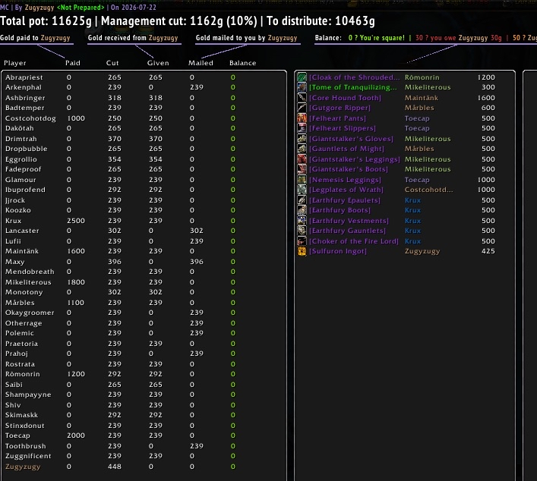The width and height of the screenshot is (537, 481).
Task: Click the Paid column header
Action: pyautogui.click(x=73, y=63)
